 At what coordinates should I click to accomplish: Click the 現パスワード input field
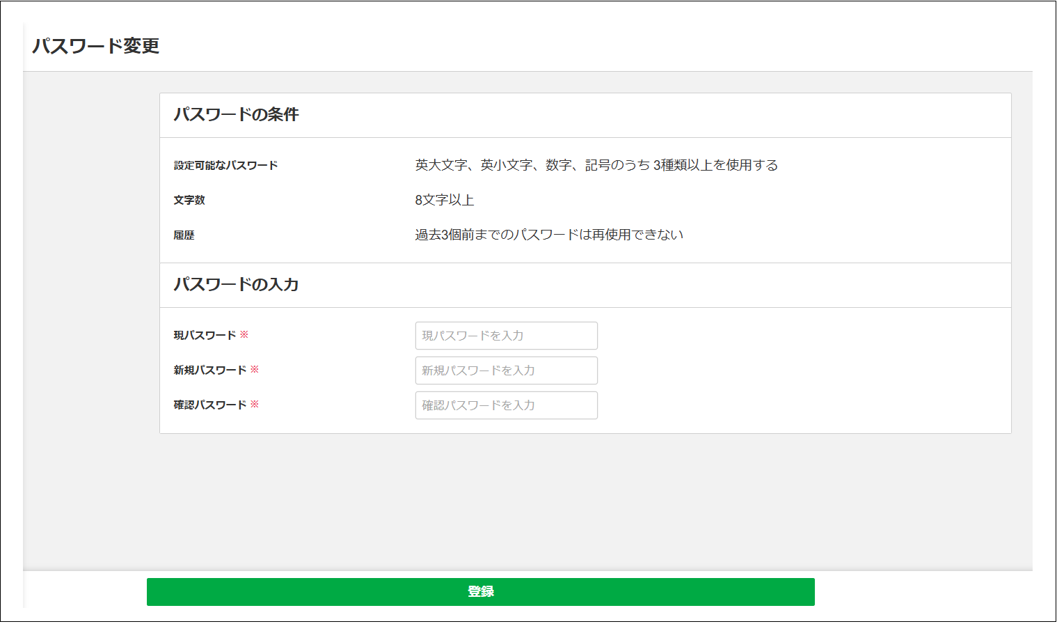click(x=506, y=336)
